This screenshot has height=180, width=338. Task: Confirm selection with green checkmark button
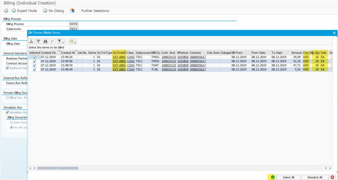[x=272, y=177]
